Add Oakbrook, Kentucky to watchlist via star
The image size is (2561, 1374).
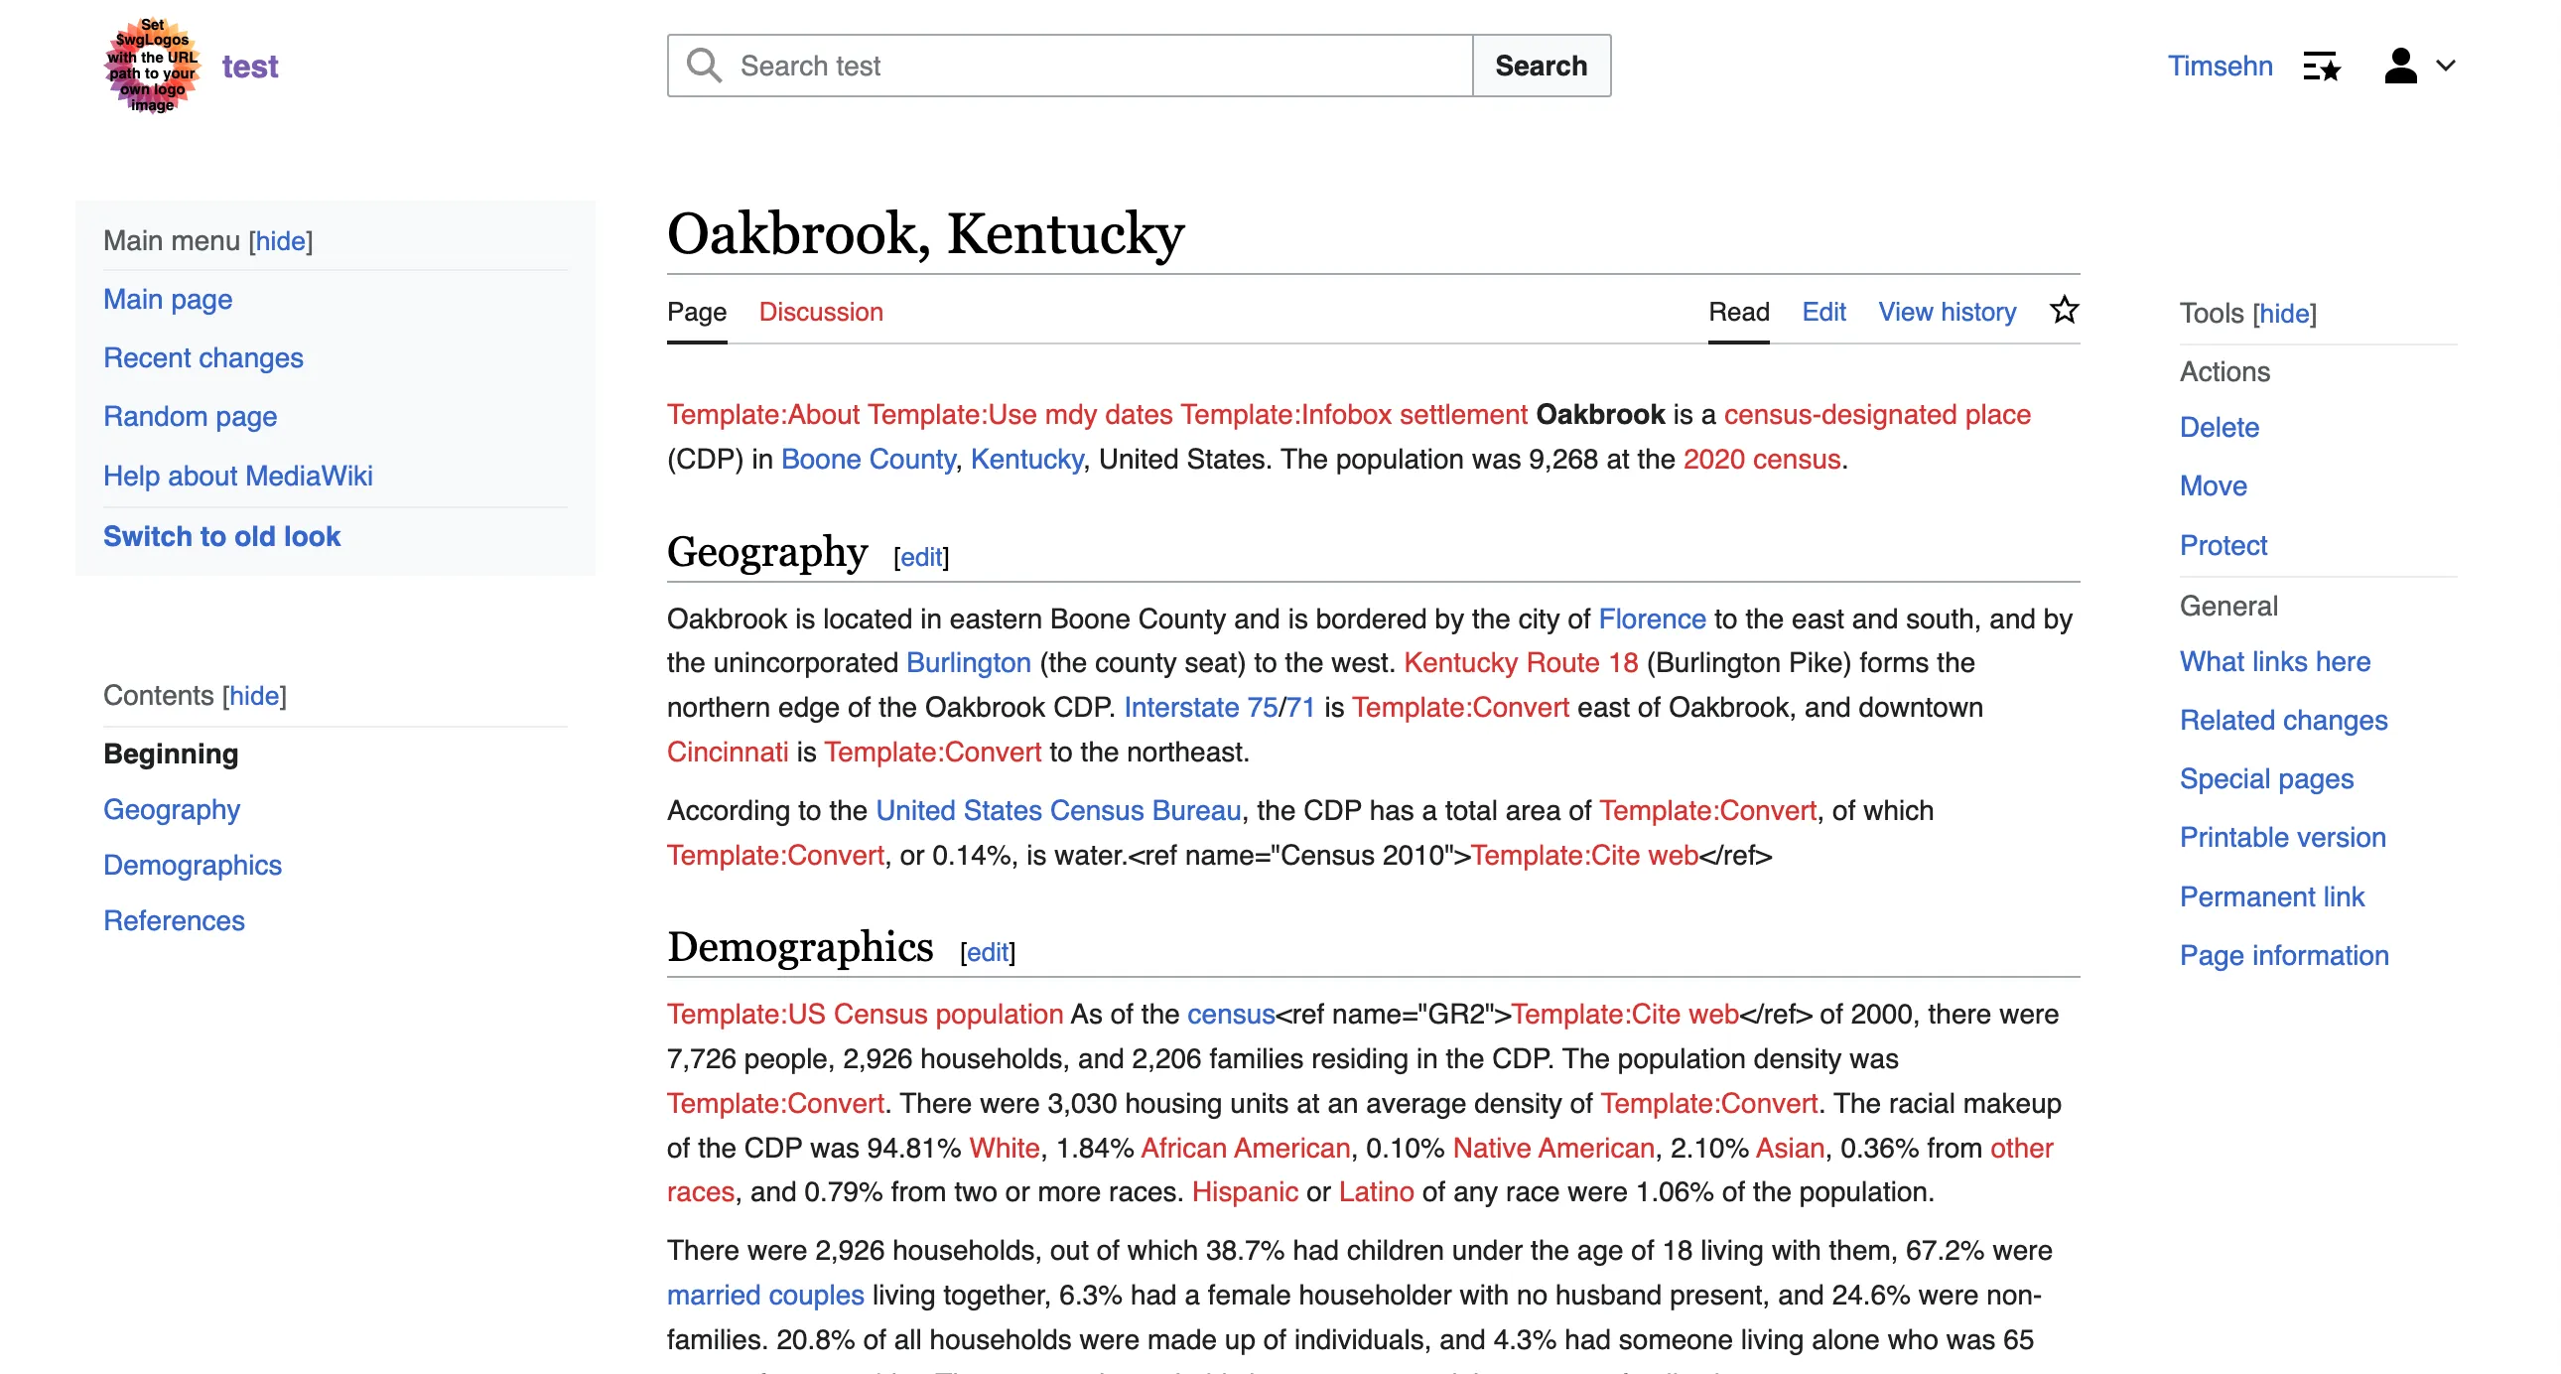point(2065,310)
